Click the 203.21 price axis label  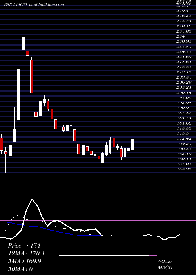click(x=184, y=87)
